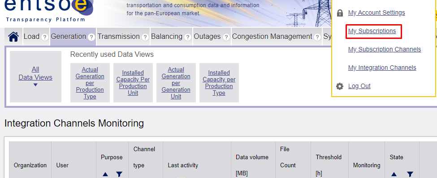Open Actual Generation per Generation Unit view
The height and width of the screenshot is (178, 437).
[x=176, y=83]
